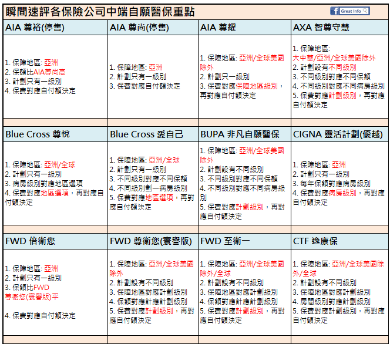Select the Blue Cross 尊悅 header cell

(x=55, y=134)
